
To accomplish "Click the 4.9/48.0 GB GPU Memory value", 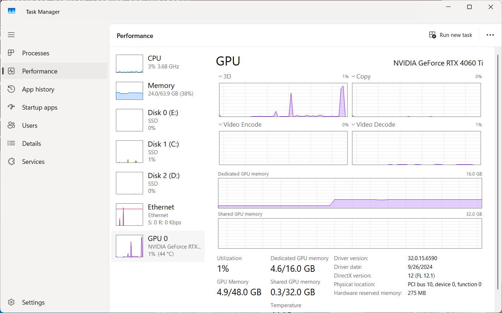I will coord(239,292).
